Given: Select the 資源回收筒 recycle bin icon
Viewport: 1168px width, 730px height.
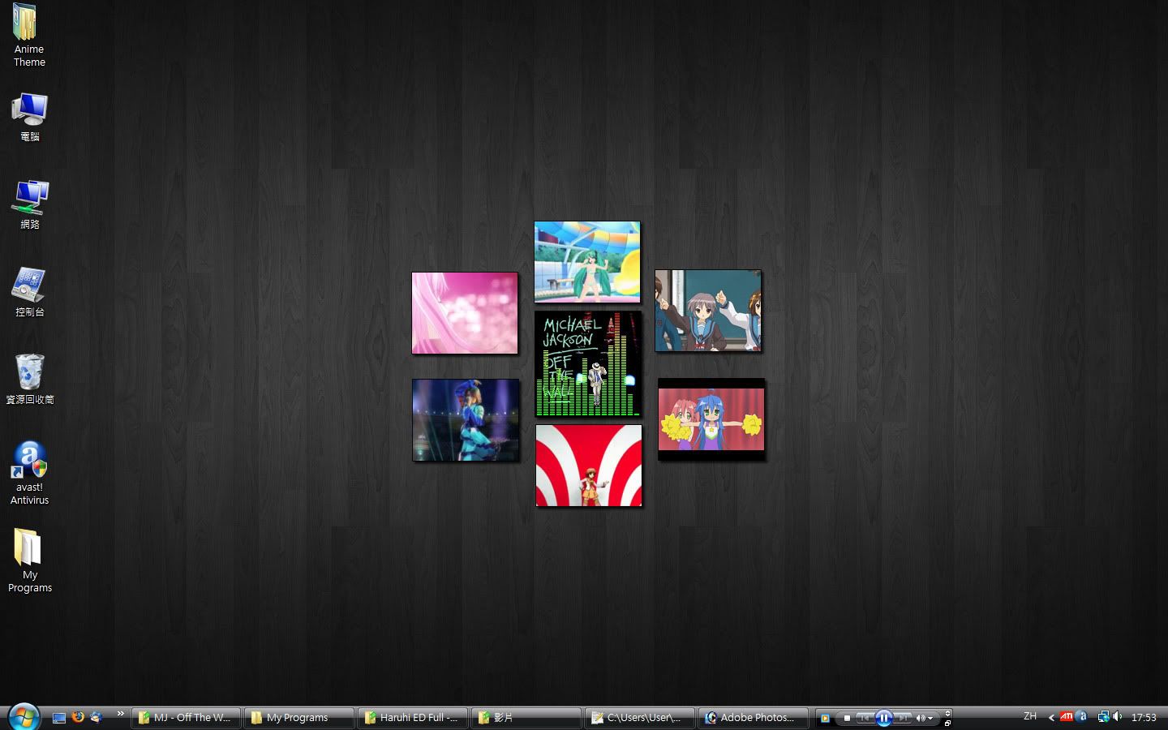Looking at the screenshot, I should (x=29, y=379).
